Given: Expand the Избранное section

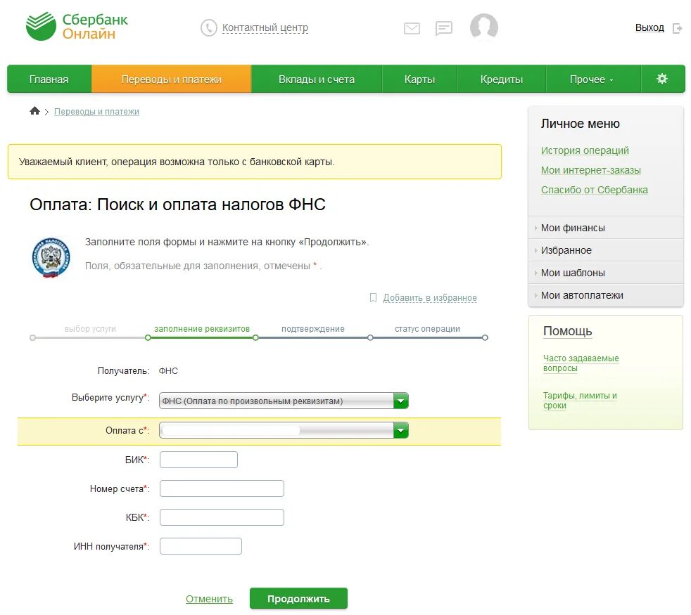Looking at the screenshot, I should pos(606,250).
